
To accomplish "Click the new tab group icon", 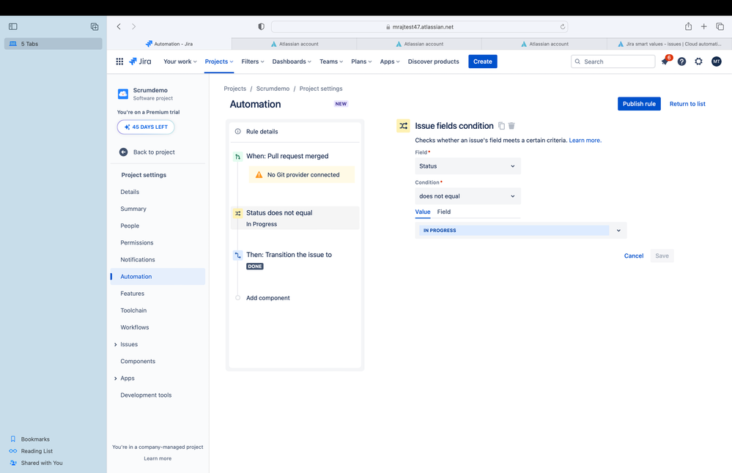I will tap(95, 26).
